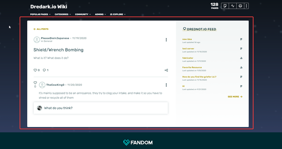Open TheCowKing0 reply options menu
Image resolution: width=282 pixels, height=149 pixels.
click(166, 85)
